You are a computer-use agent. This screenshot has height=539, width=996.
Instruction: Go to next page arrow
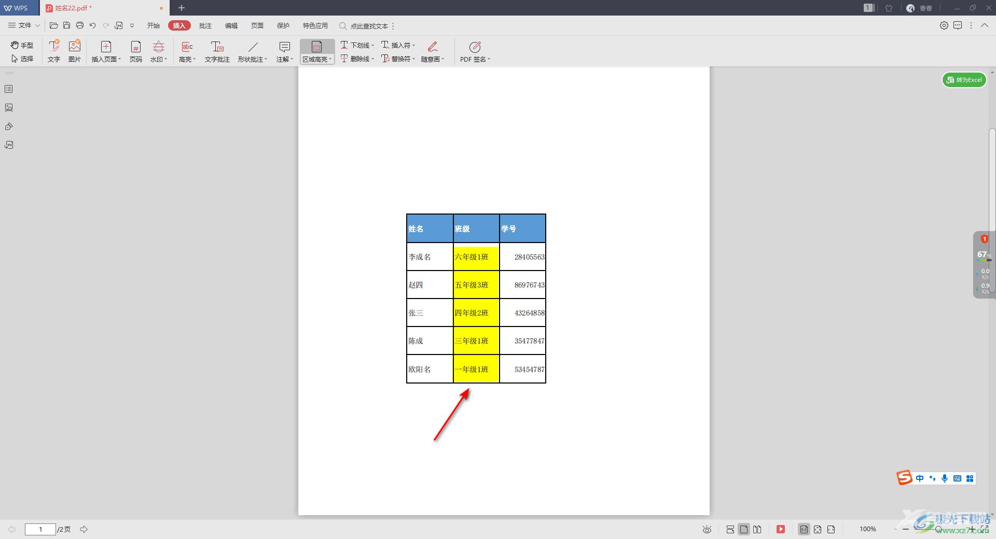[x=84, y=529]
